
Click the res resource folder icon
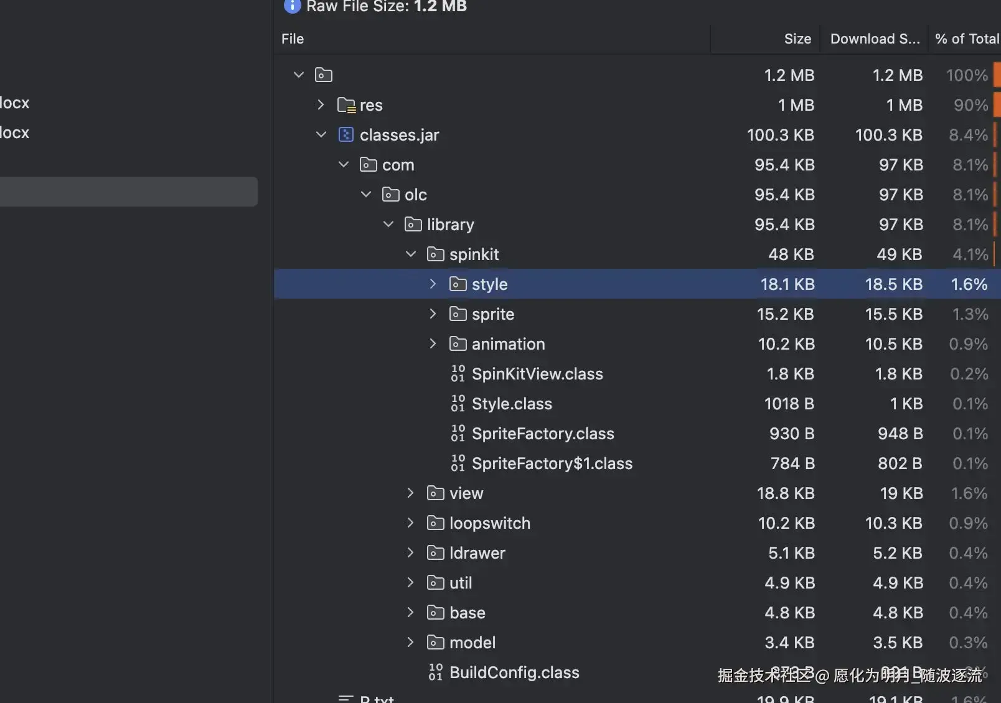(346, 105)
